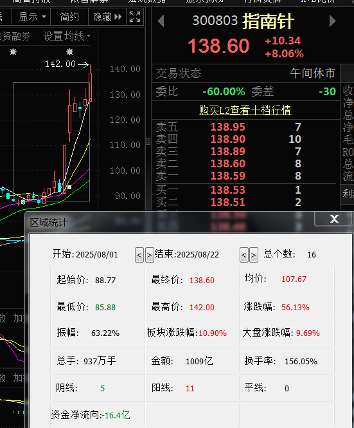This screenshot has width=354, height=428.
Task: Open 购买L2查看十档行情 link
Action: point(245,110)
